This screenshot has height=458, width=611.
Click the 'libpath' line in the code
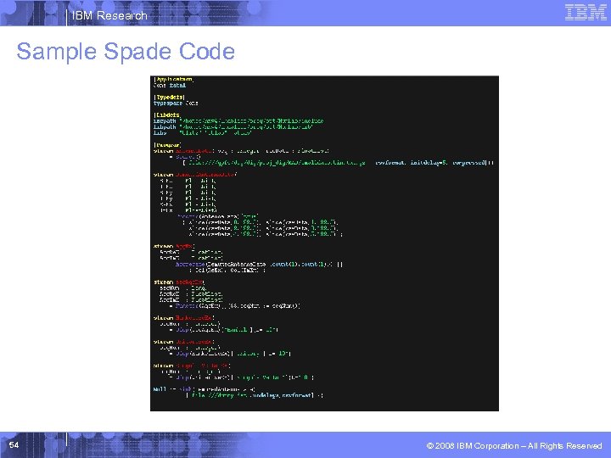coord(233,127)
